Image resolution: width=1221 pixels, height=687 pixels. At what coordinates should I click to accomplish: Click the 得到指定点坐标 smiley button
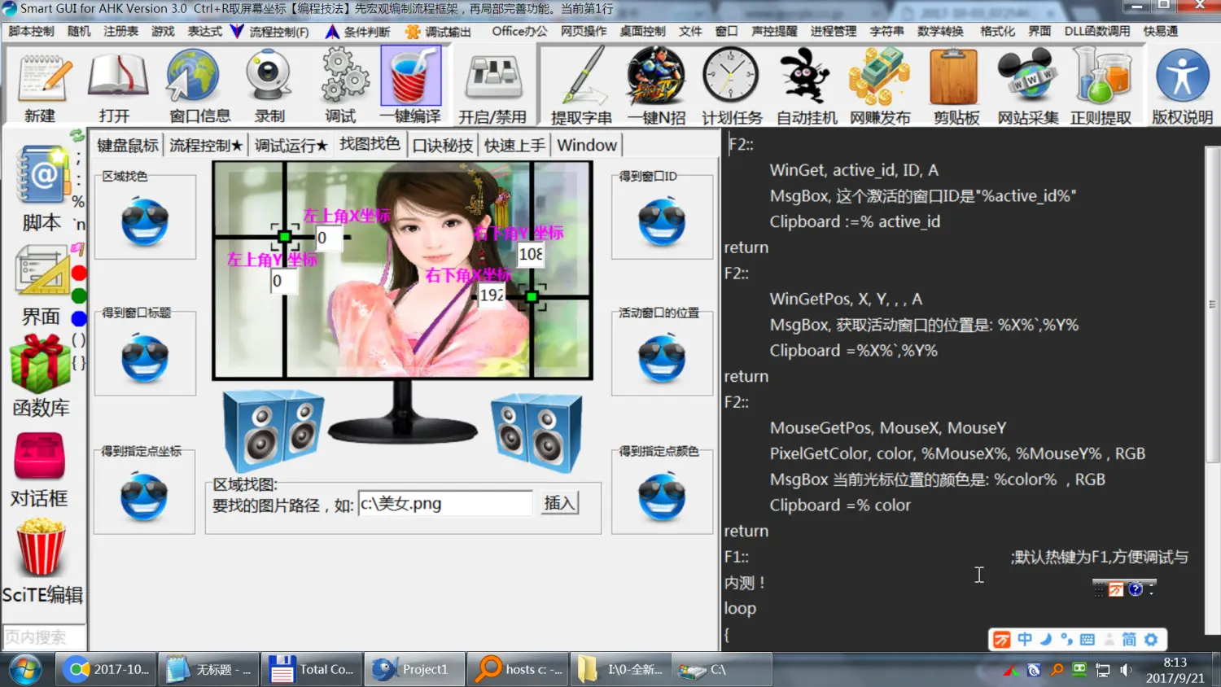pyautogui.click(x=144, y=497)
